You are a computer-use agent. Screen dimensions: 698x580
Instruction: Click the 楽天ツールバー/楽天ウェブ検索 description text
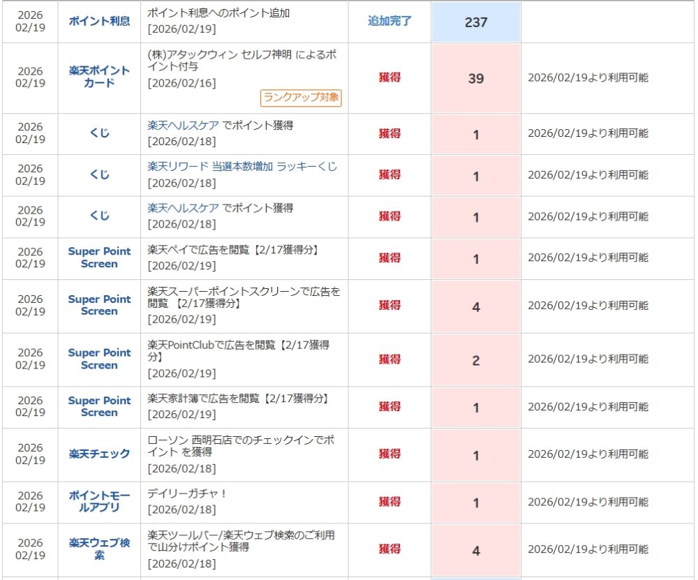point(241,541)
